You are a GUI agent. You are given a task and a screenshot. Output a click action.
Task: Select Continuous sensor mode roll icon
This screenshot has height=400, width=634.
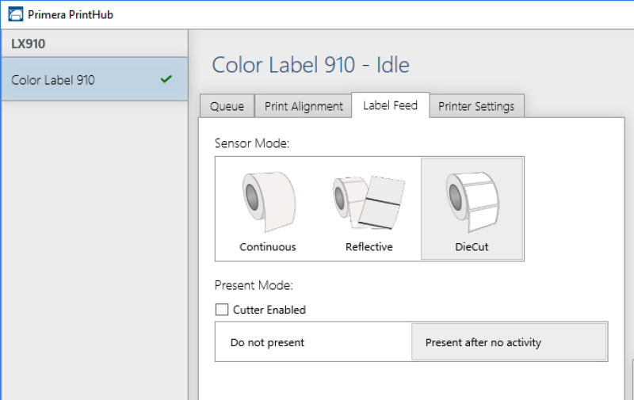pyautogui.click(x=269, y=202)
